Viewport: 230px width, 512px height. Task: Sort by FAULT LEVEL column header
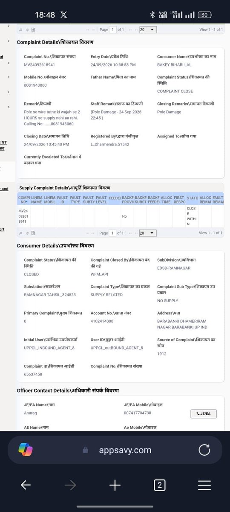pyautogui.click(x=101, y=200)
